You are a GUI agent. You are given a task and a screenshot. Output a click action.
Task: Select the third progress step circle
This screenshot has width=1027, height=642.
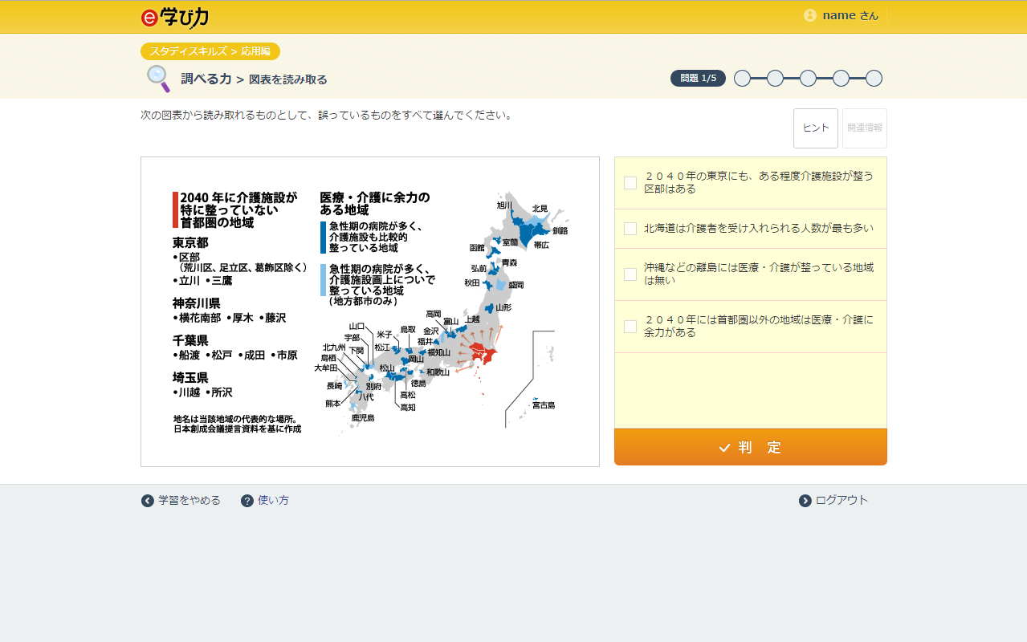(x=808, y=79)
